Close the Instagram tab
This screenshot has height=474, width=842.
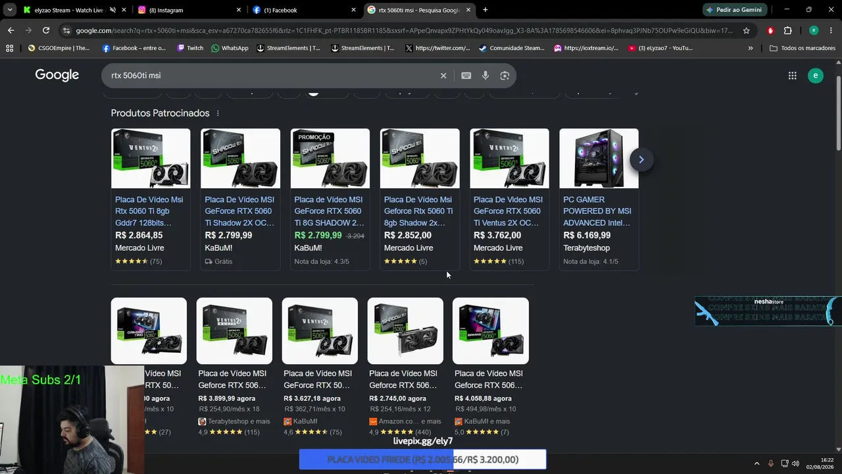(239, 10)
